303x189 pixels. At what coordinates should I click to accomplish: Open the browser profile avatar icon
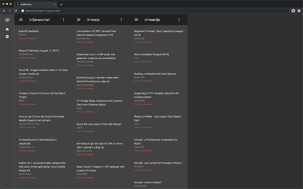(x=293, y=11)
